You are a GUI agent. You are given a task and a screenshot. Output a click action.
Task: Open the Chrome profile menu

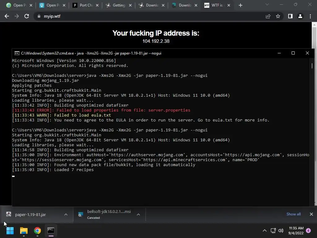coord(300,16)
